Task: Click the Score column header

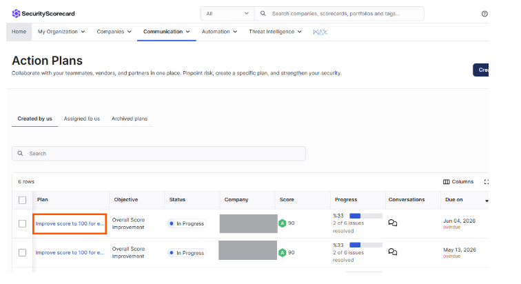Action: 287,200
